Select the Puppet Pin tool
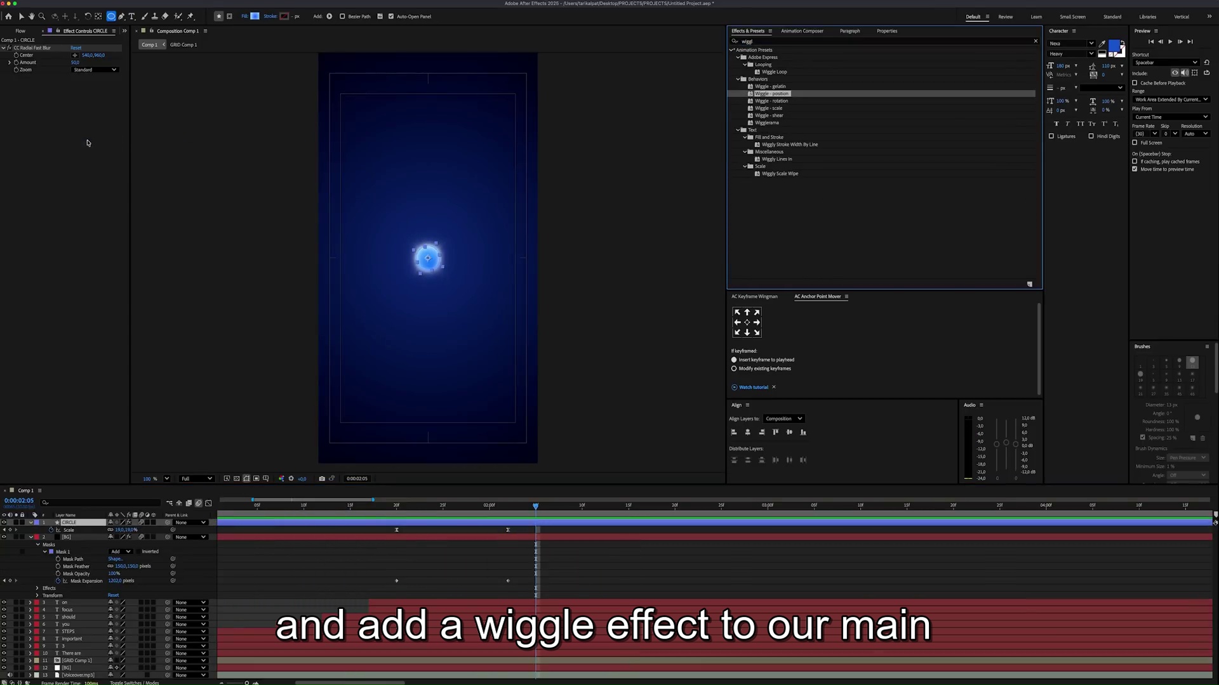The image size is (1219, 685). click(190, 16)
